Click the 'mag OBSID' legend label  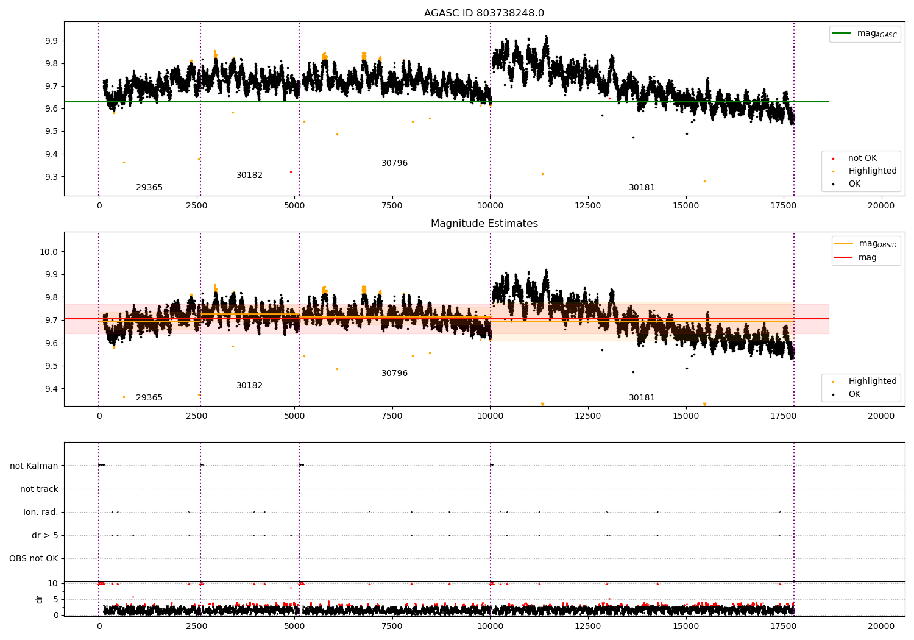pyautogui.click(x=878, y=244)
